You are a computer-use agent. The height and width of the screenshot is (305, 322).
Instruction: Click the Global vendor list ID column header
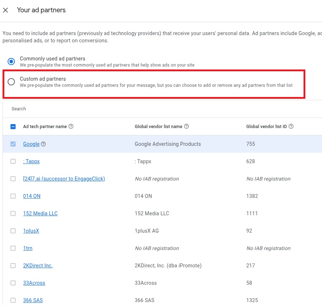(266, 127)
